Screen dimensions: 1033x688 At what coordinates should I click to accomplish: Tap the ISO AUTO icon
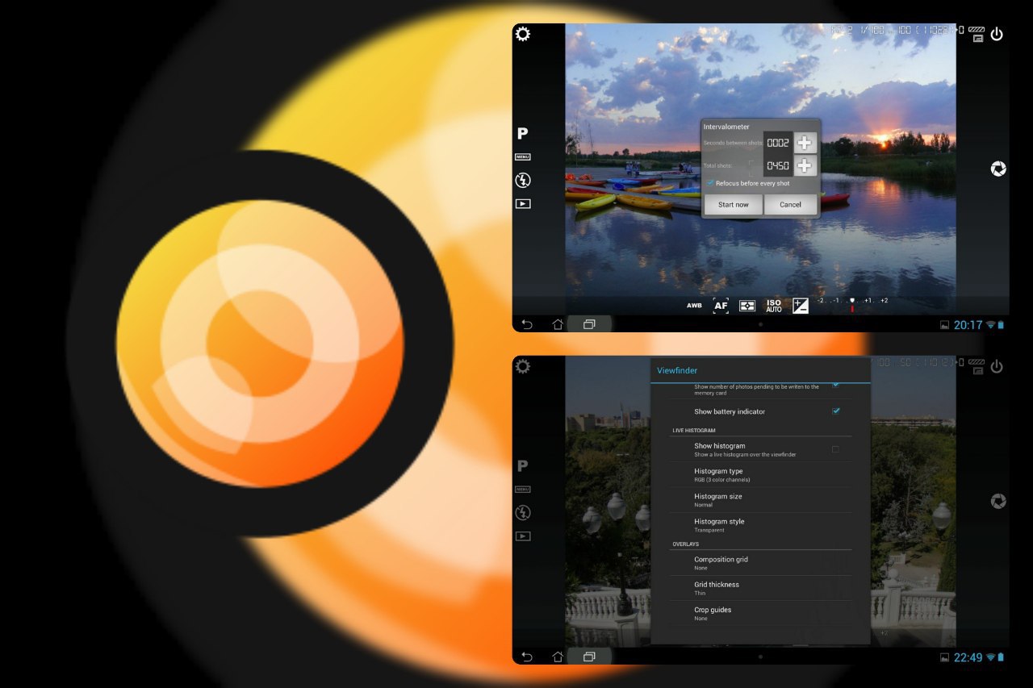click(x=773, y=306)
